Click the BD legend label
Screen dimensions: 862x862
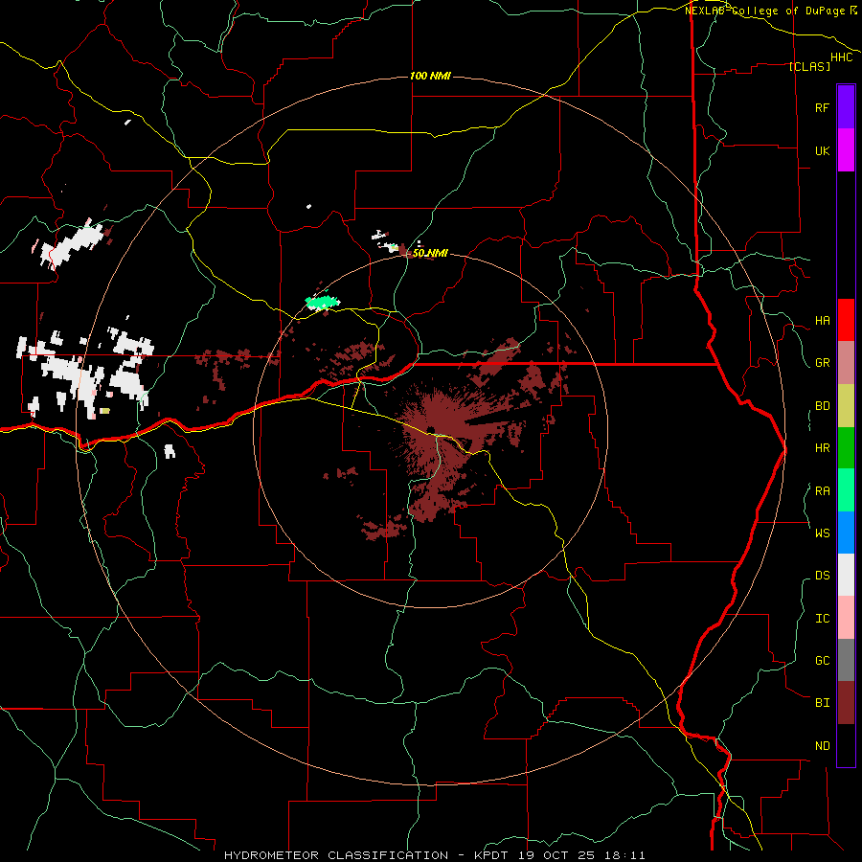[822, 406]
